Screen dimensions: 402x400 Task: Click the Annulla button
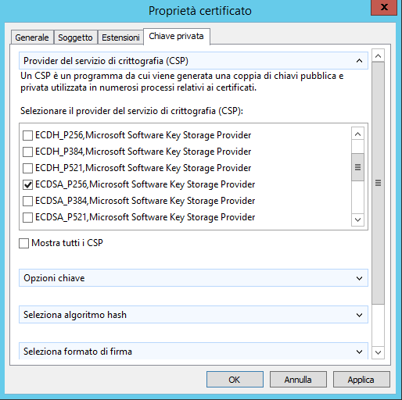click(298, 380)
